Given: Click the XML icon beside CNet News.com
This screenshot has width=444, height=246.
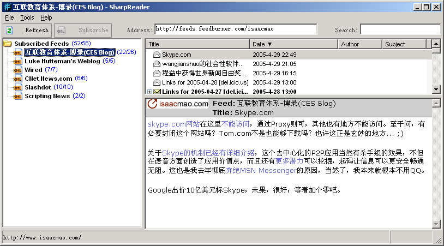Looking at the screenshot, I should point(17,79).
